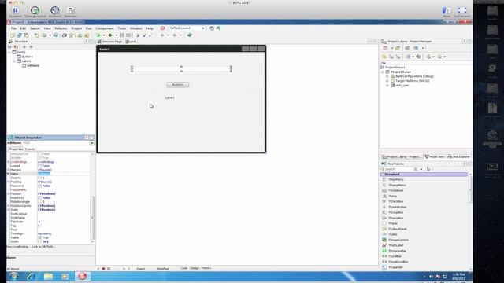Select the TImageControl component in Tool Palette
504x283 pixels.
pos(398,240)
